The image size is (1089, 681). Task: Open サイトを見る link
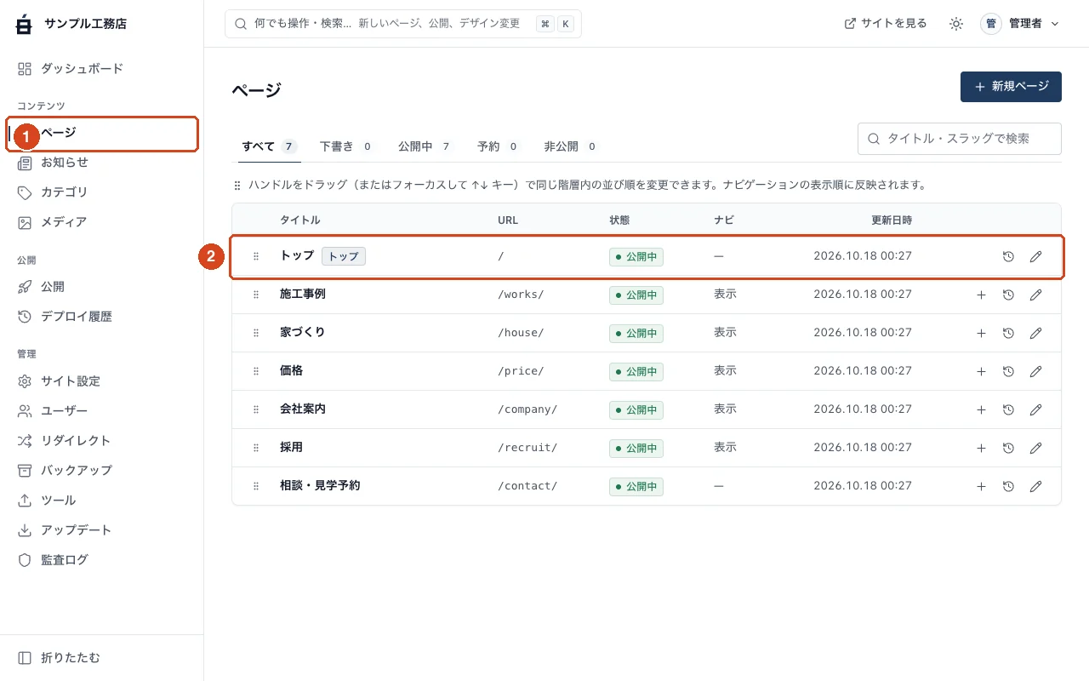[x=886, y=24]
